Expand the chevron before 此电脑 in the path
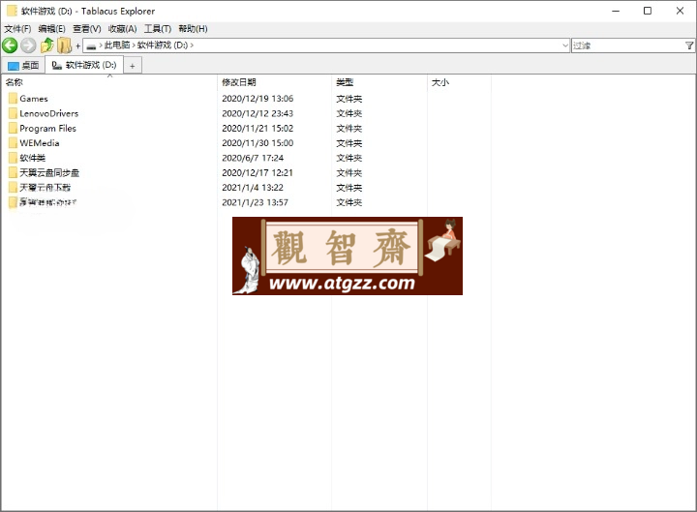The height and width of the screenshot is (512, 697). [x=101, y=45]
